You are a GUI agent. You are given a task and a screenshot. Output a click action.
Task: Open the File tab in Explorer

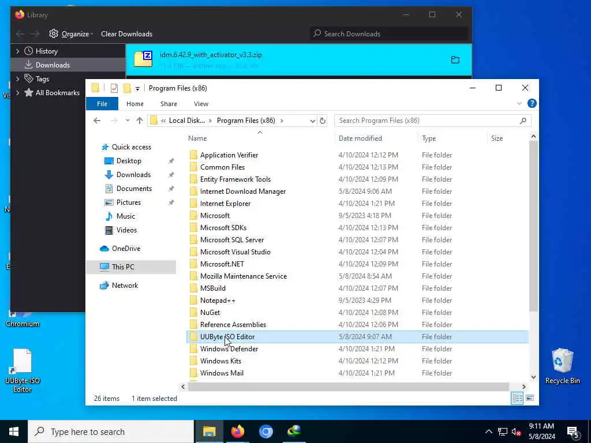tap(102, 104)
